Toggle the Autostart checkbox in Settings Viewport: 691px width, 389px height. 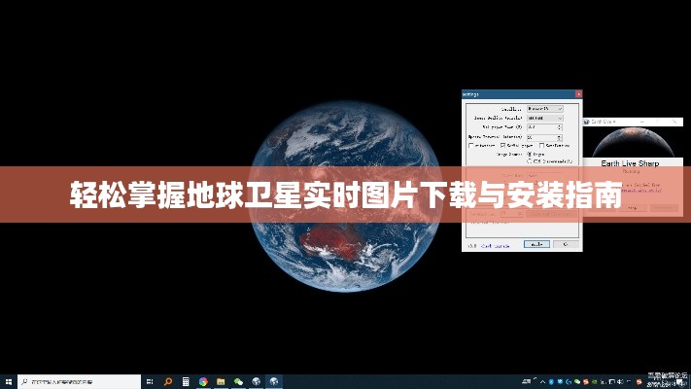coord(472,145)
